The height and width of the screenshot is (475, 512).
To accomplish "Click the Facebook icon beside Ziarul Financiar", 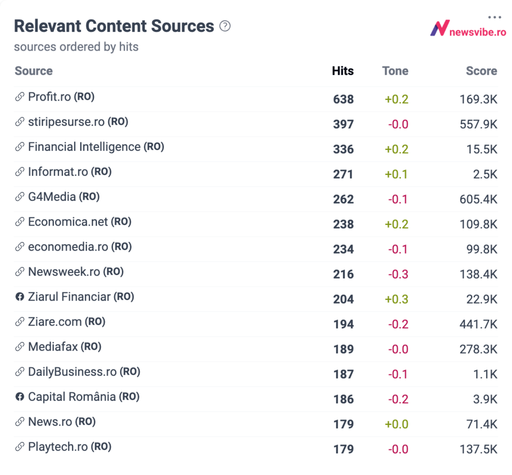I will coord(20,297).
